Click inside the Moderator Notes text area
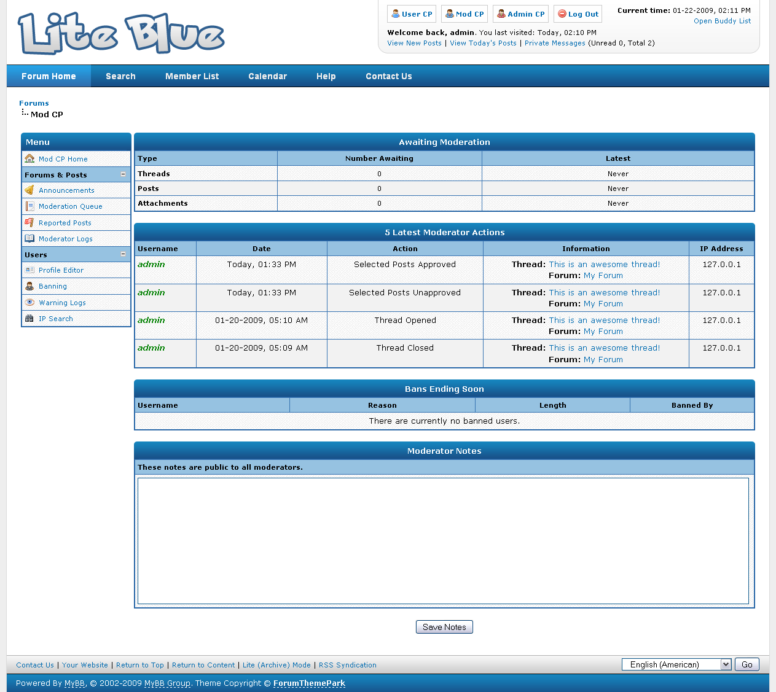The width and height of the screenshot is (776, 692). pyautogui.click(x=443, y=540)
